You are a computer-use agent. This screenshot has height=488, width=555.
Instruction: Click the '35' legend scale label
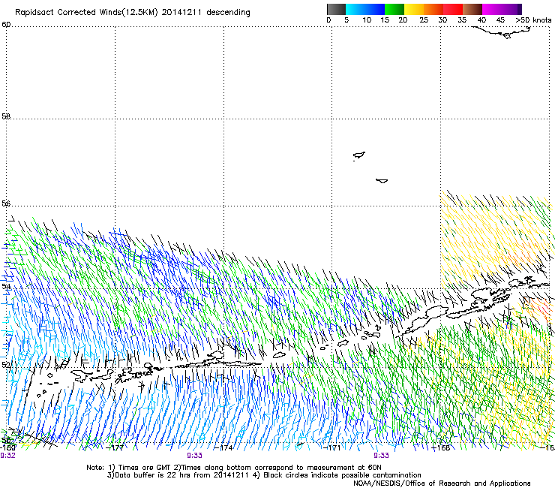click(x=462, y=20)
